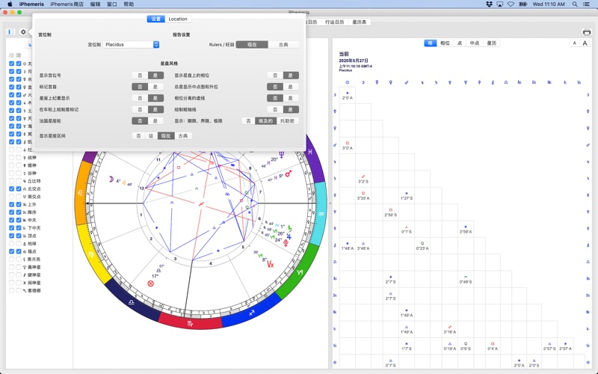Enable the 地球 checkbox
This screenshot has width=598, height=374.
[12, 243]
